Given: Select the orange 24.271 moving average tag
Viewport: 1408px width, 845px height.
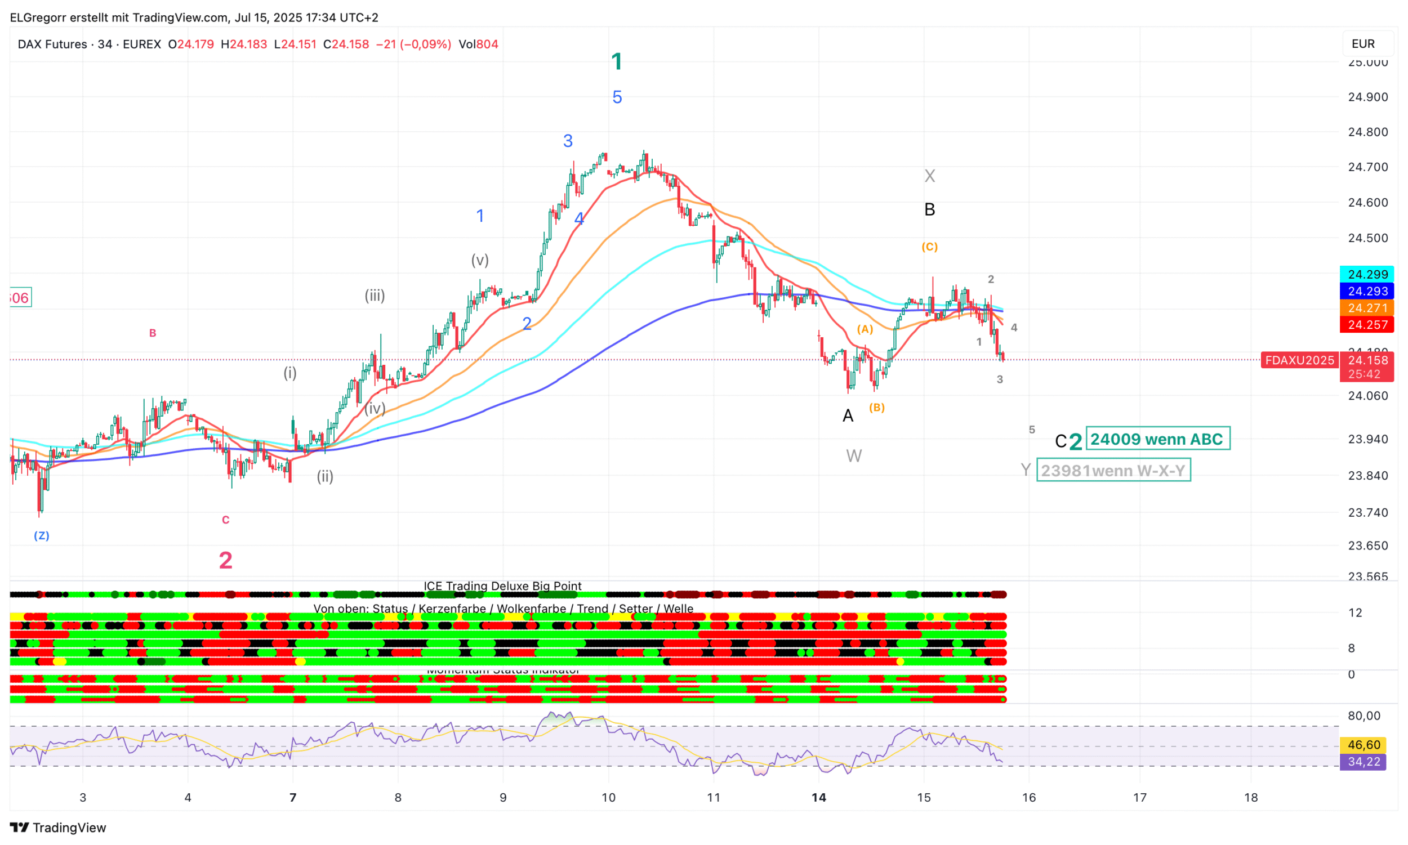Looking at the screenshot, I should click(x=1367, y=308).
